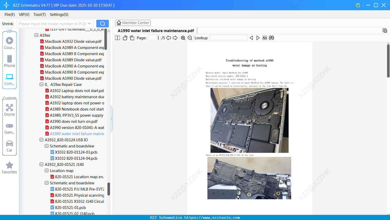Collapse the Location map folder
Image resolution: width=390 pixels, height=220 pixels.
(47, 171)
